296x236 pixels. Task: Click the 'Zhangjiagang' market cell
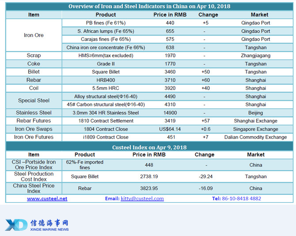[x=256, y=56]
